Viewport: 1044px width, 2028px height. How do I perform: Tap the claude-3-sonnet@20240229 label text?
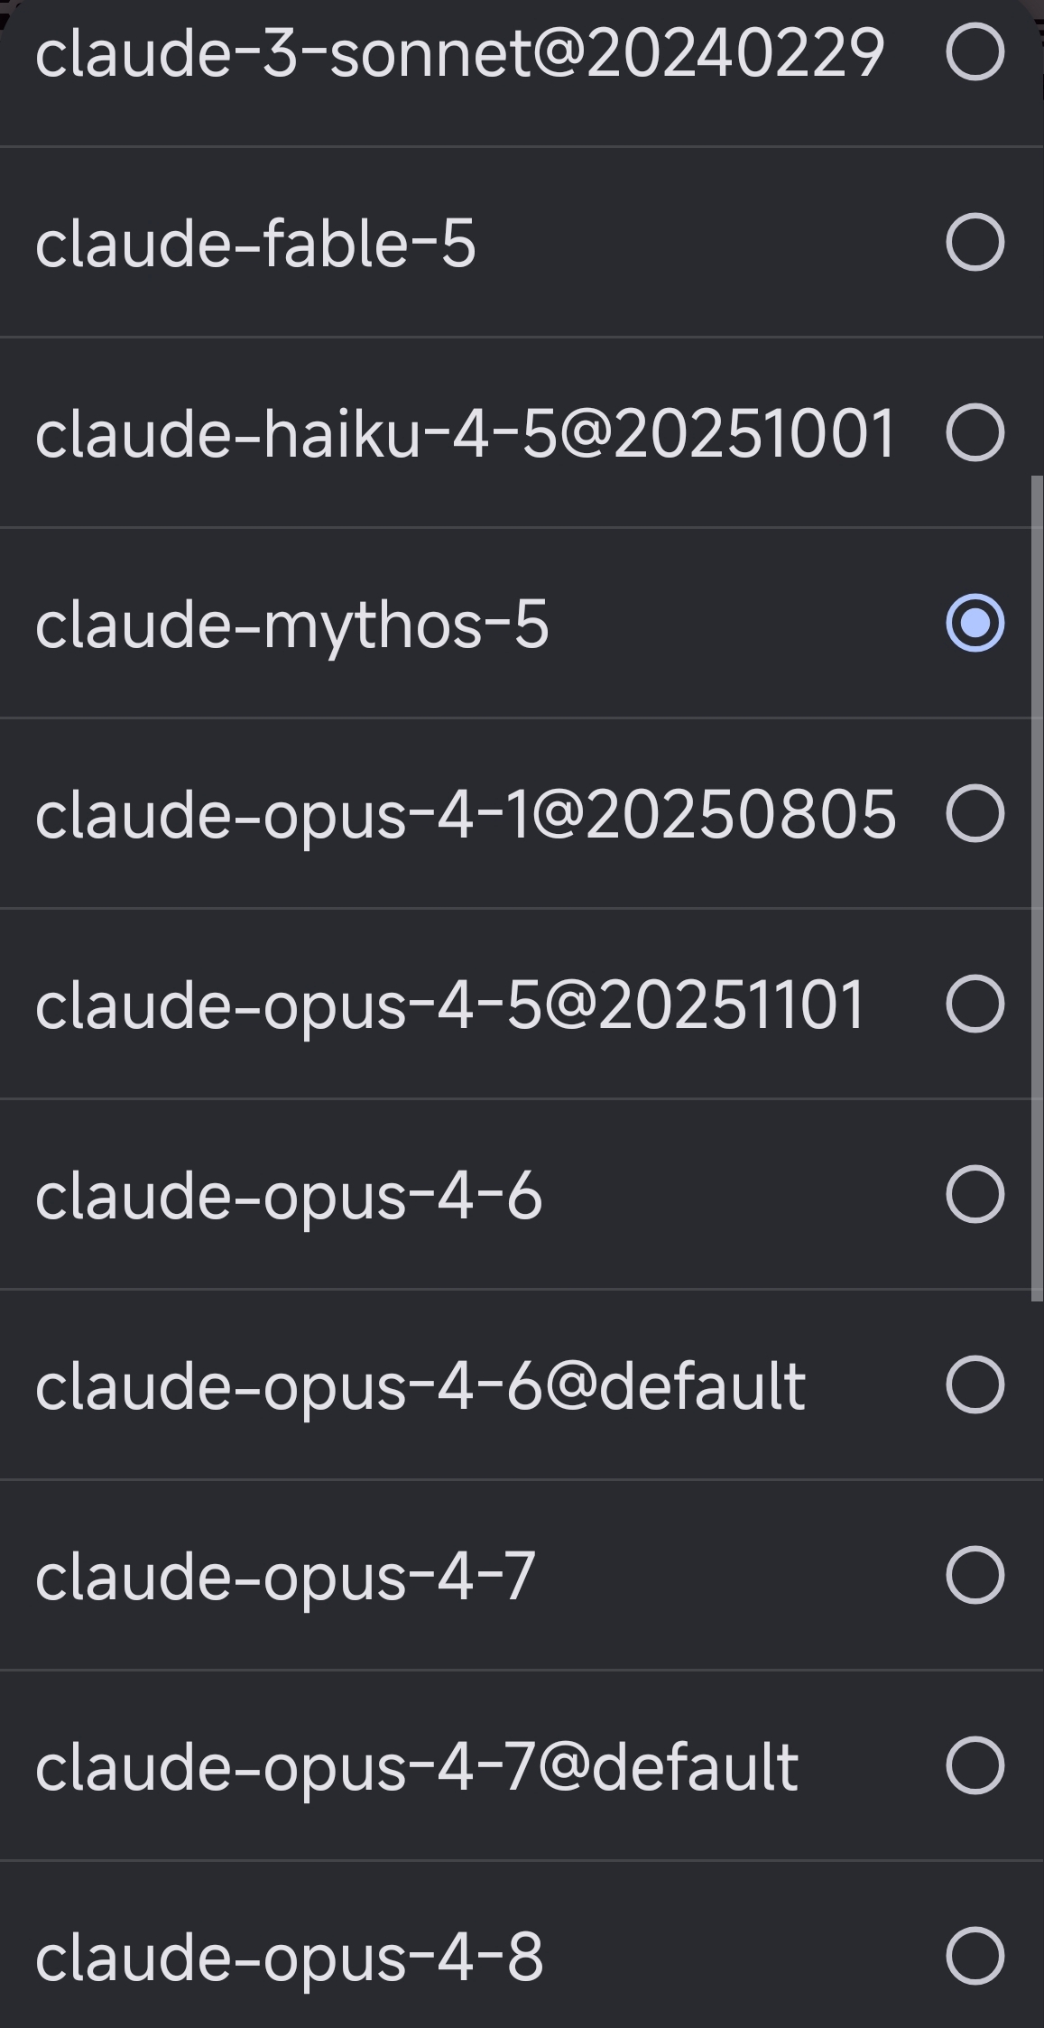tap(459, 53)
